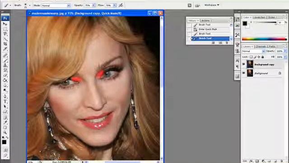Select the Background layer thumbnail
289x163 pixels.
pos(250,73)
